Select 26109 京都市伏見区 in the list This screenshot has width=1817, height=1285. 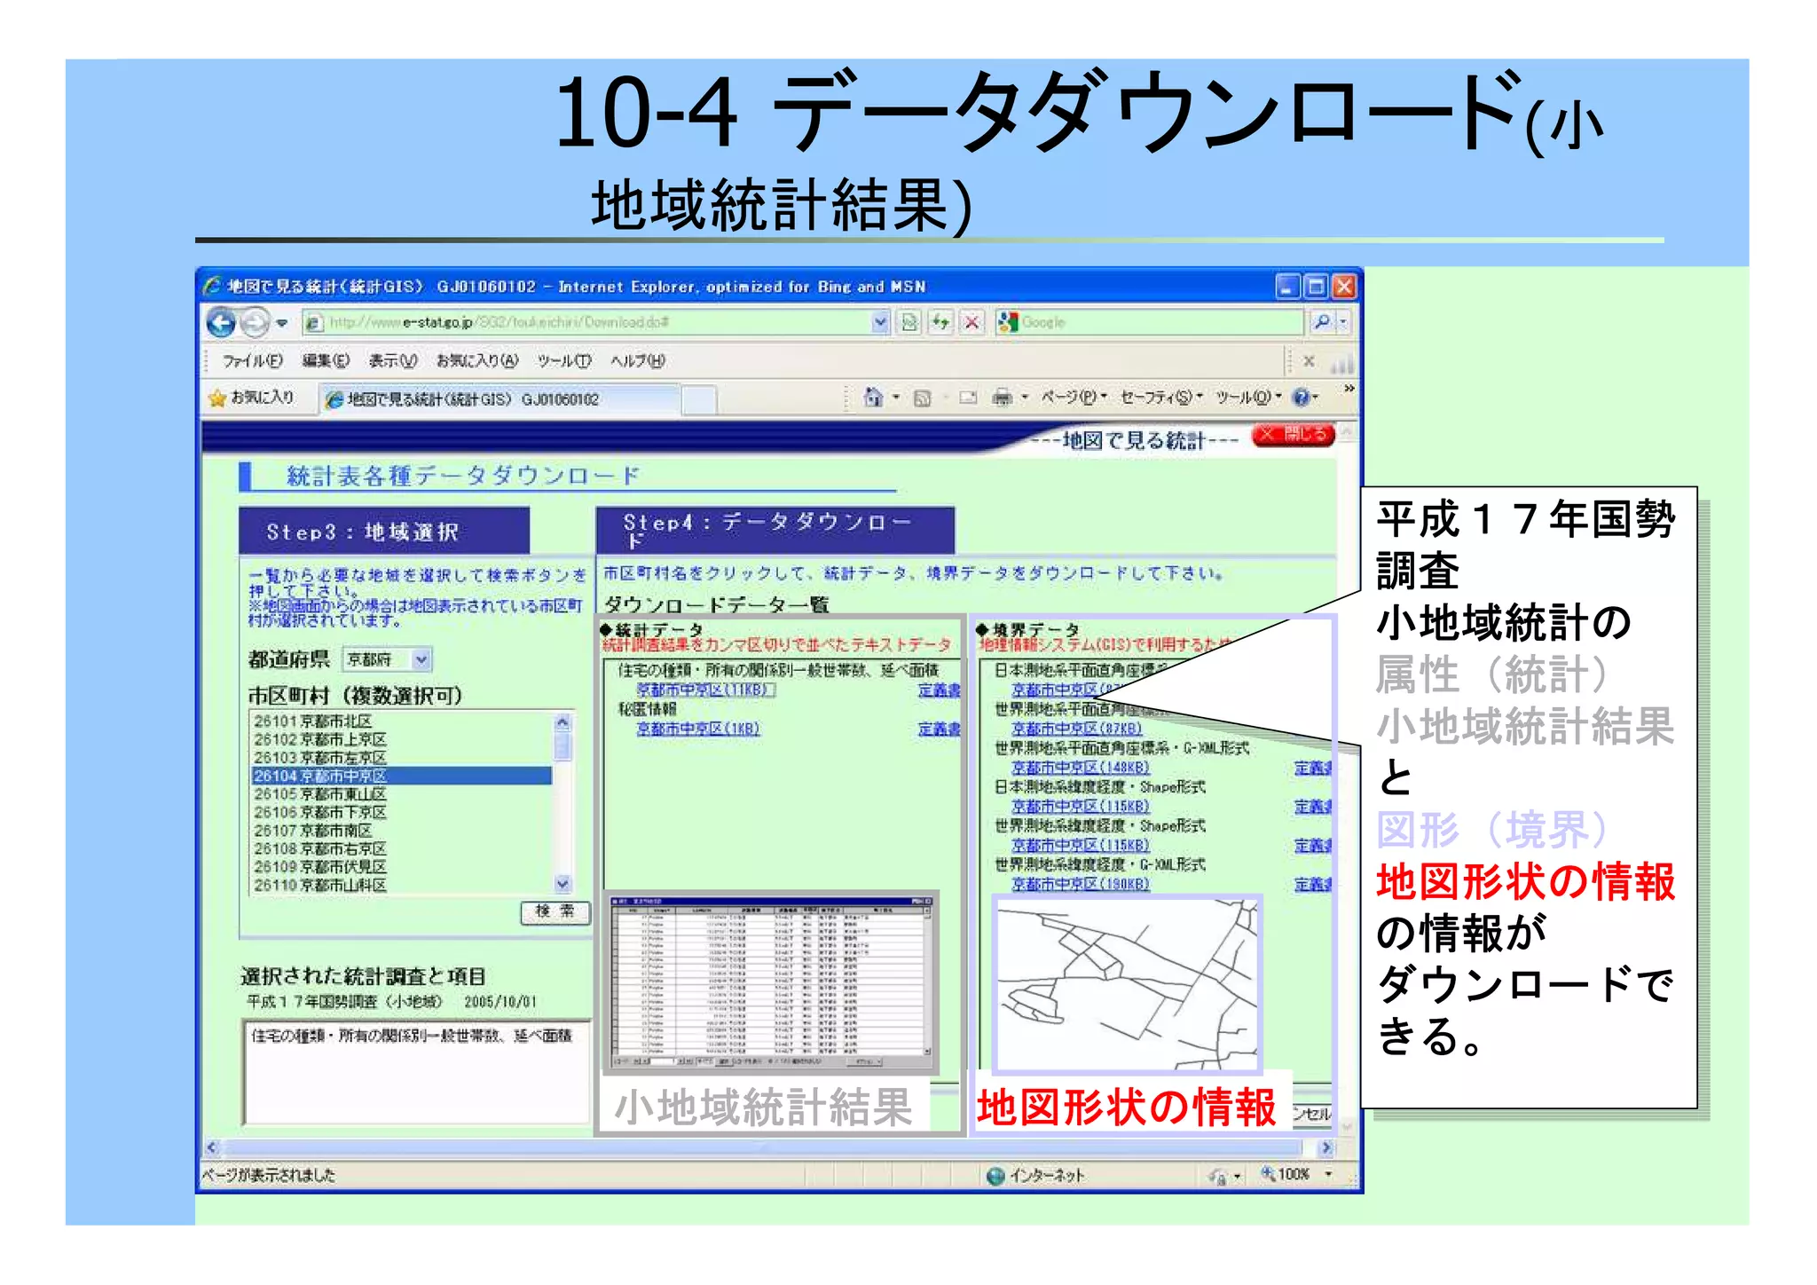[402, 867]
